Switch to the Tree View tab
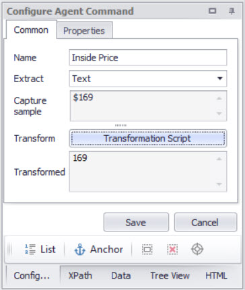This screenshot has height=290, width=245. [x=170, y=276]
